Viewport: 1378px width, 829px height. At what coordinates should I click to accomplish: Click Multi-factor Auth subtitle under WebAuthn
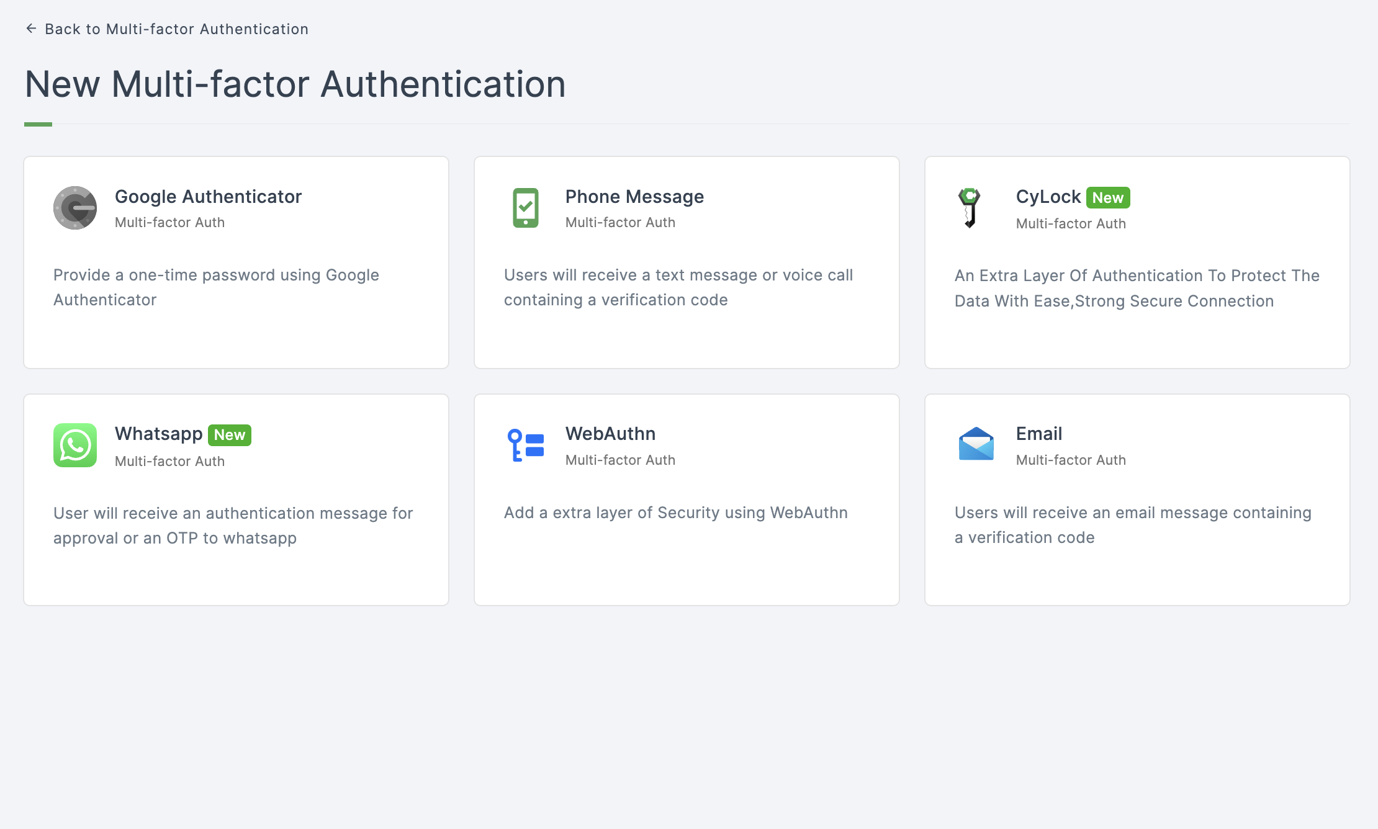(620, 460)
